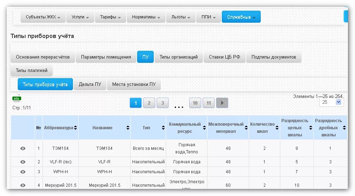Switch to Основания перерасчётов tab
Image resolution: width=355 pixels, height=196 pixels.
pyautogui.click(x=43, y=57)
